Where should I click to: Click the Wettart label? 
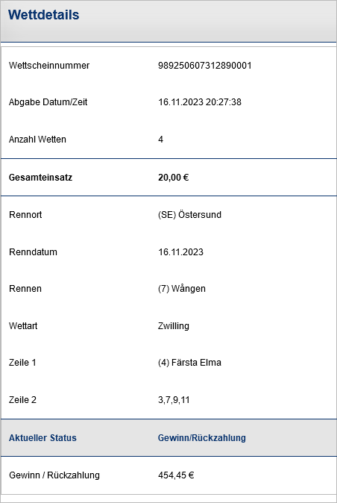coord(23,326)
